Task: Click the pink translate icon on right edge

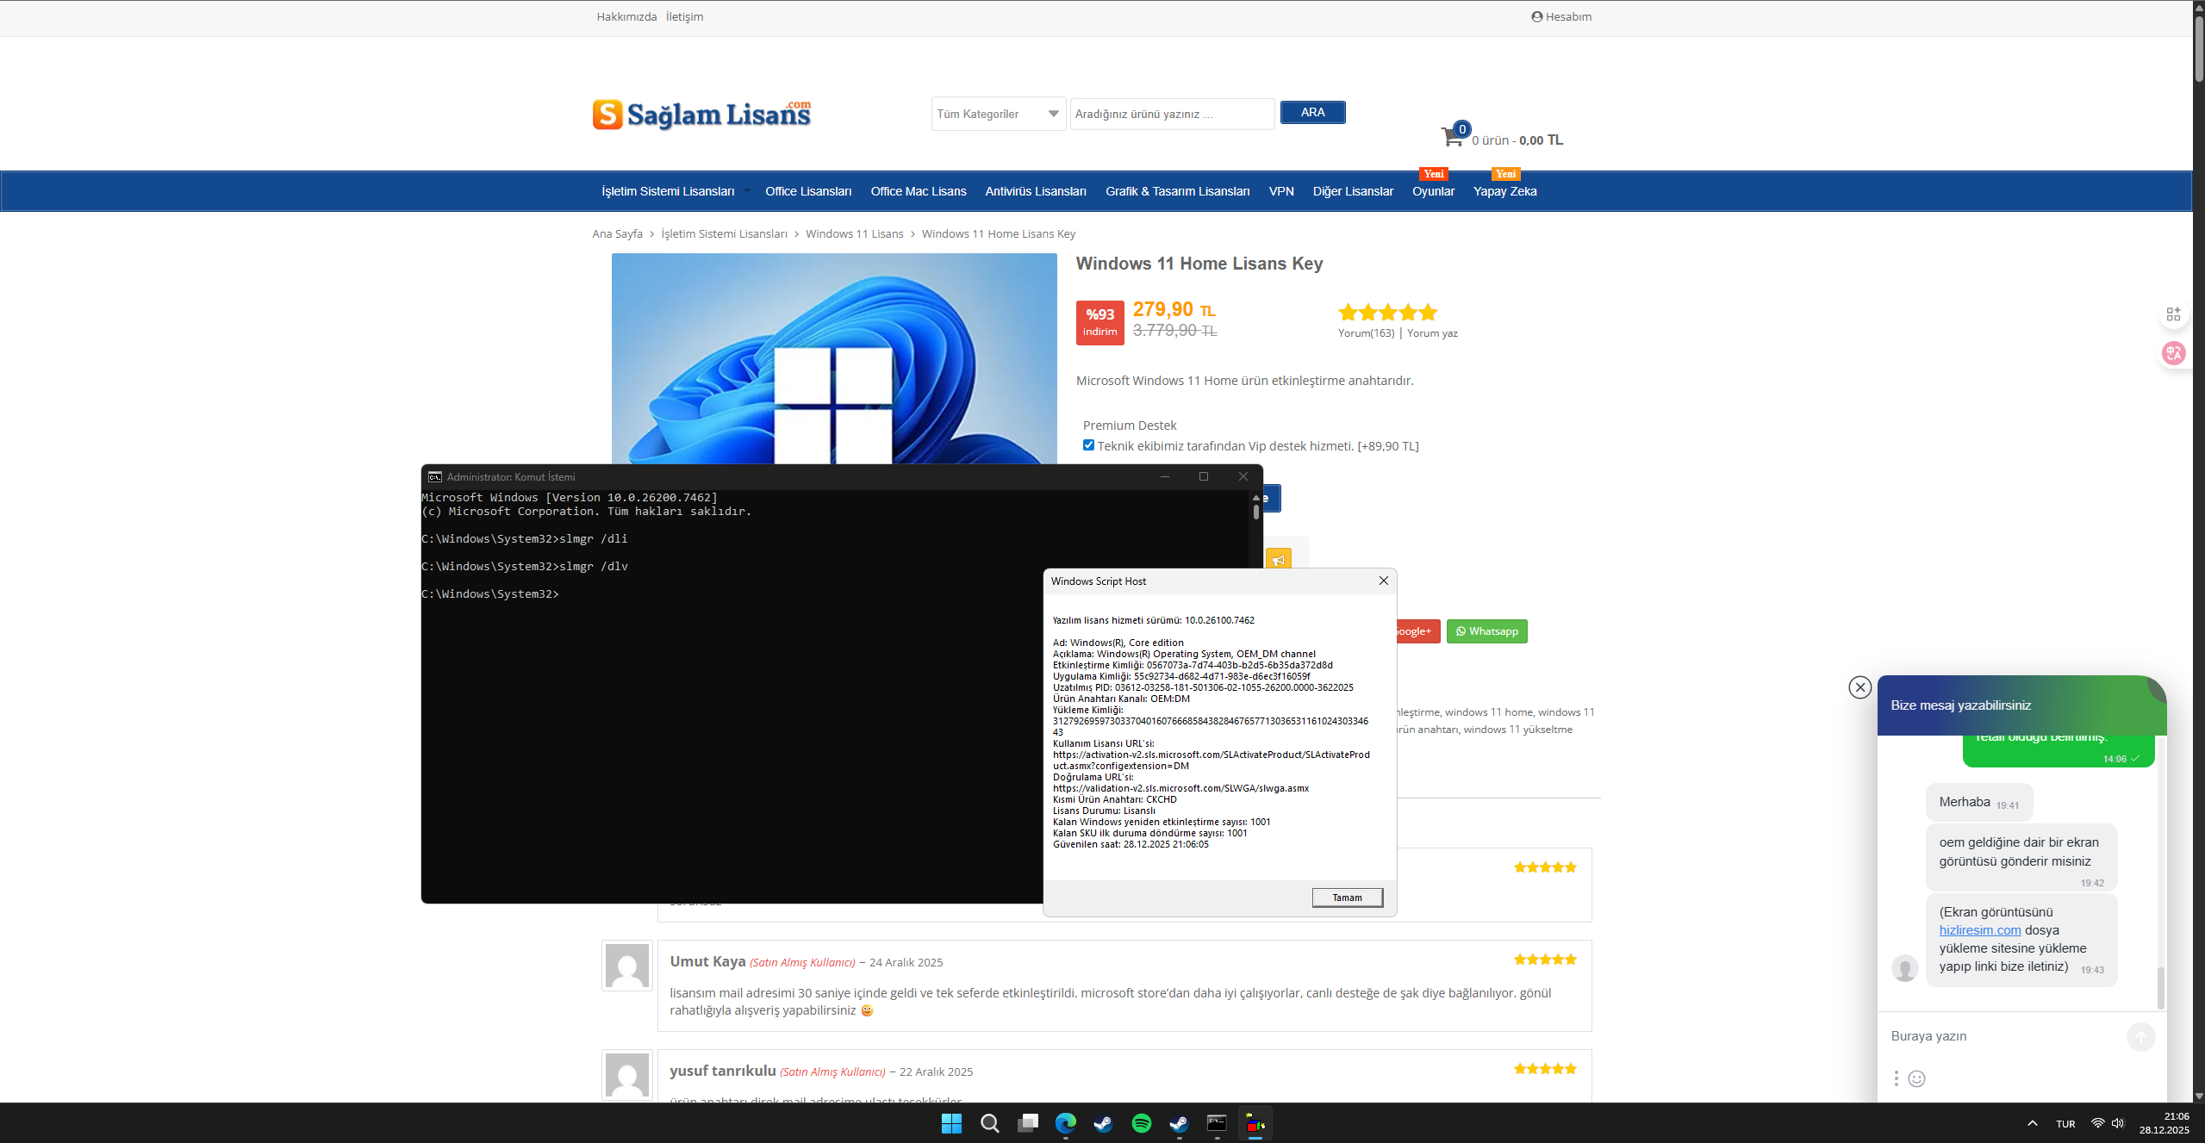Action: pyautogui.click(x=2173, y=353)
